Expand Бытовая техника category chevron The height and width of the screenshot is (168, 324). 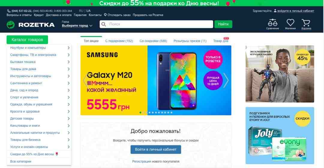(69, 62)
